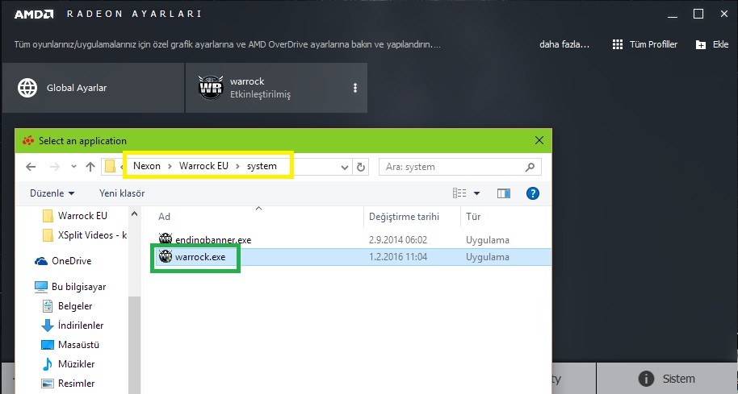The width and height of the screenshot is (738, 394).
Task: Click the Sistem info icon
Action: point(646,379)
